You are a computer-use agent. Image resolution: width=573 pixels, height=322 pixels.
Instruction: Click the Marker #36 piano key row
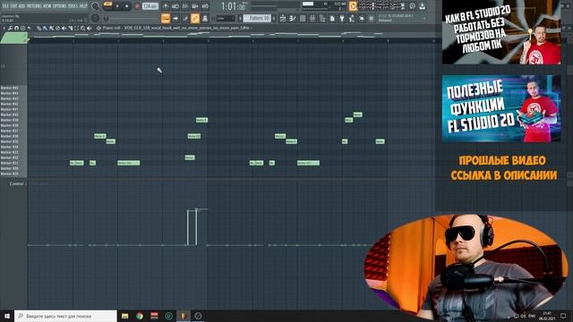[13, 136]
